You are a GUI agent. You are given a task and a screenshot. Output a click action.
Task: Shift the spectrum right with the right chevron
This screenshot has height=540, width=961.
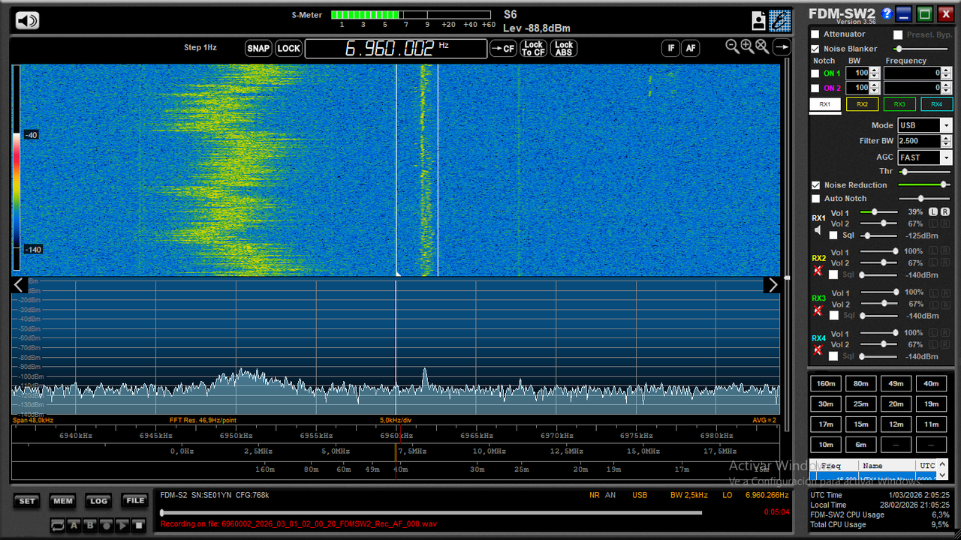click(x=773, y=285)
